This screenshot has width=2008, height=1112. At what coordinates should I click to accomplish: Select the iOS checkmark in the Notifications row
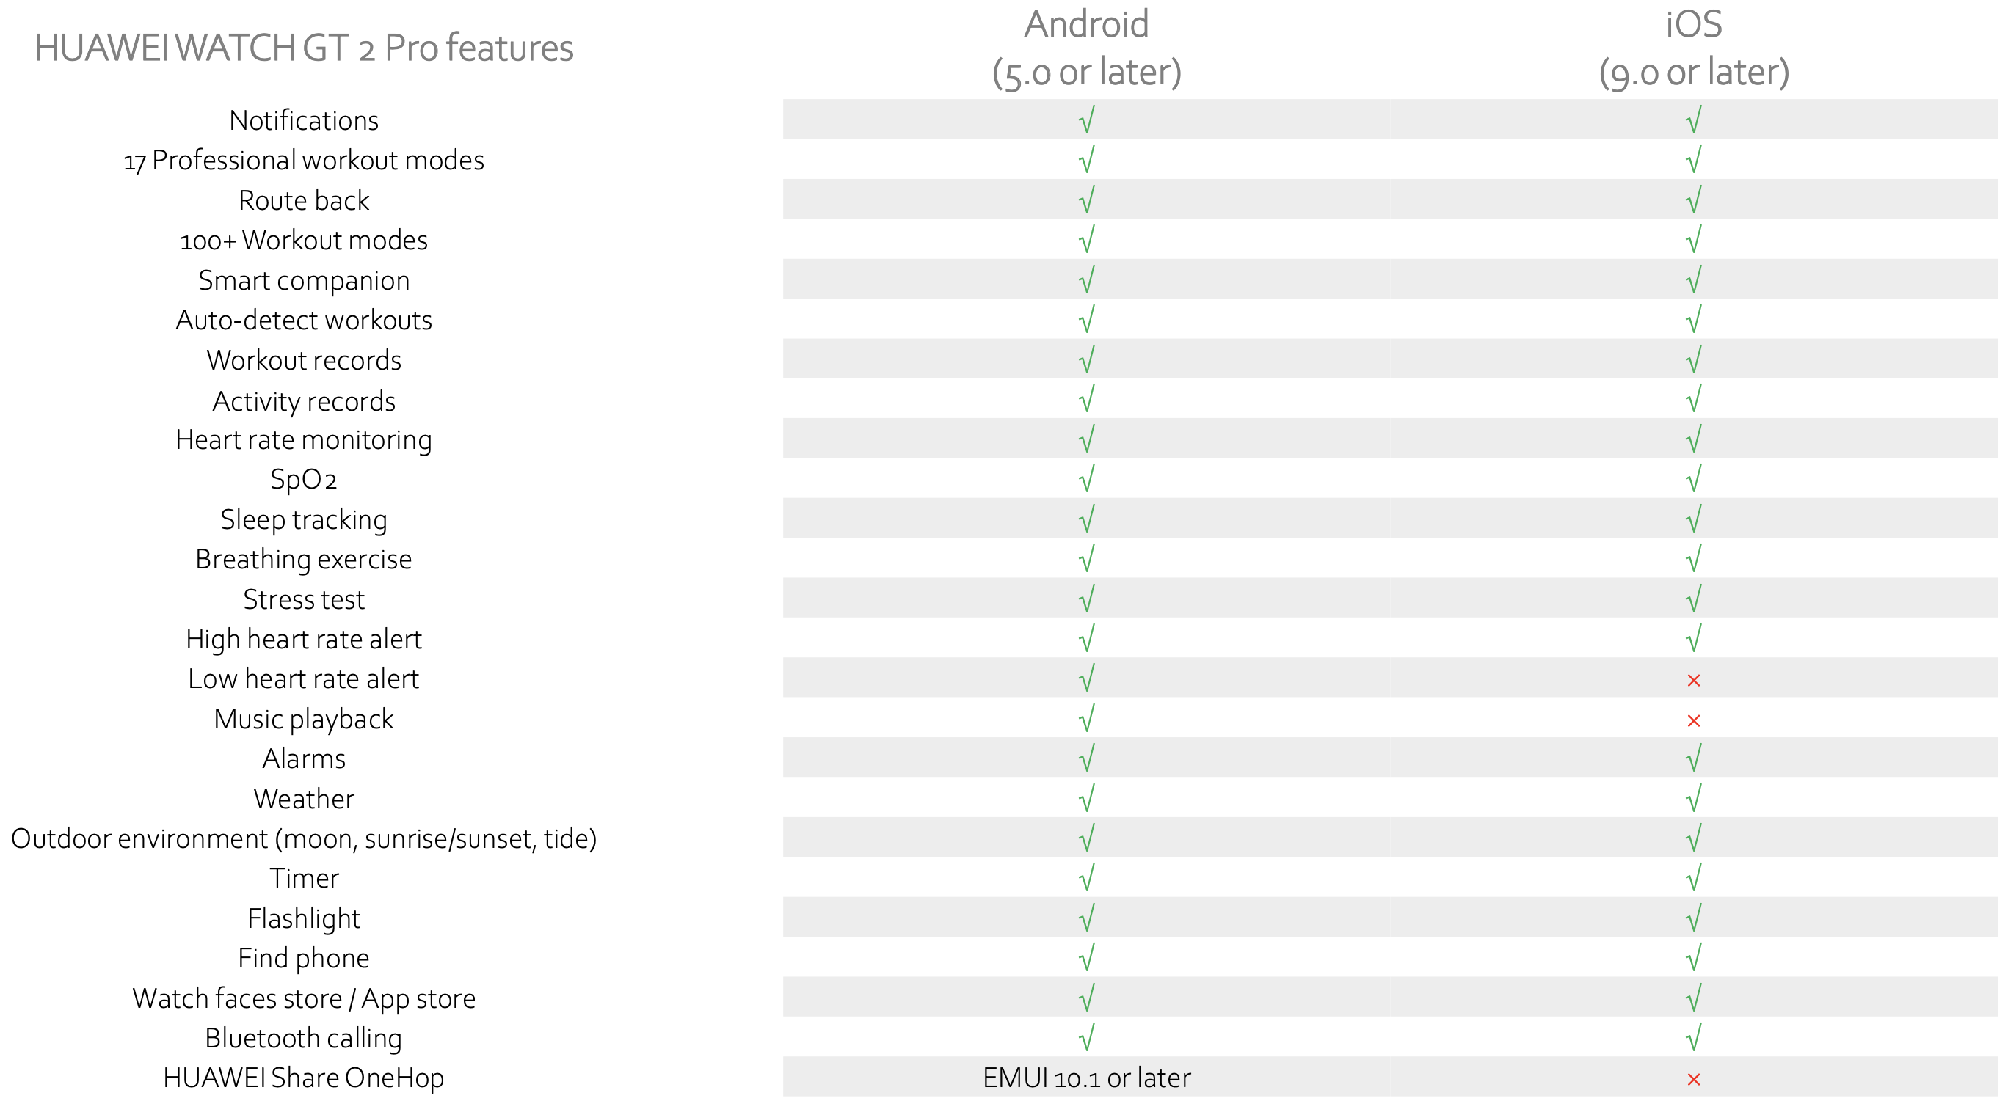[x=1693, y=120]
